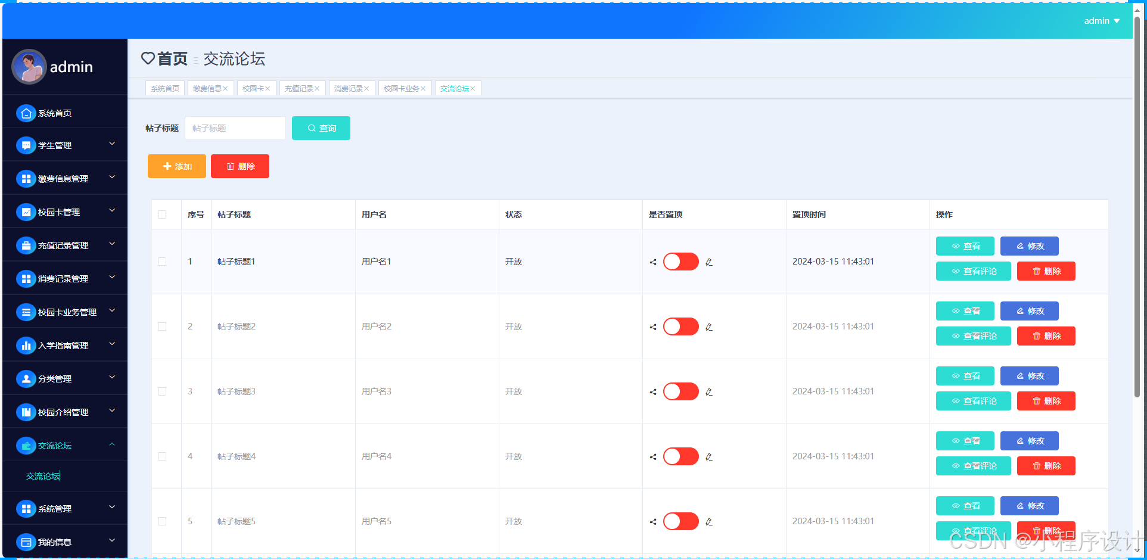This screenshot has height=560, width=1147.
Task: Click the page vertical scrollbar
Action: click(1137, 207)
